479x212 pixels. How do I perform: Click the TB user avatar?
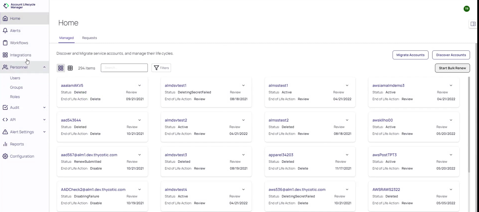466,9
